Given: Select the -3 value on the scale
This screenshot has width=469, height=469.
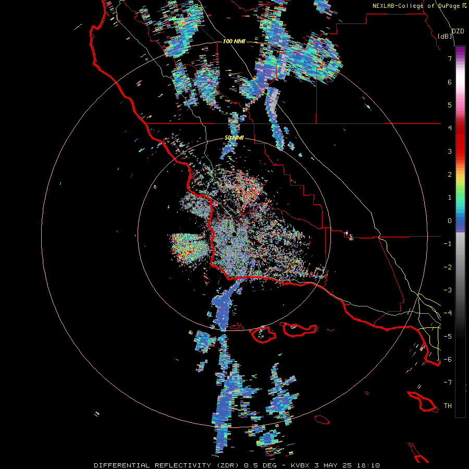Looking at the screenshot, I should (448, 290).
